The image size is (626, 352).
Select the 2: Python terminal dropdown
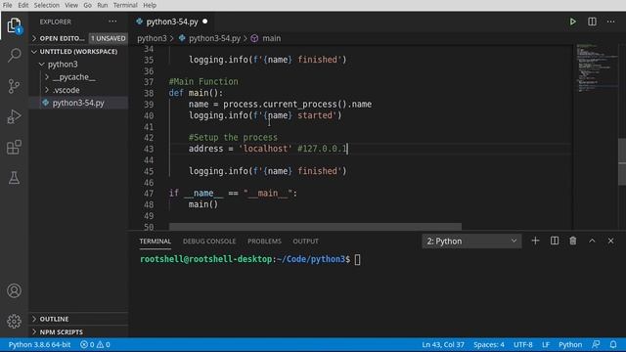coord(471,242)
